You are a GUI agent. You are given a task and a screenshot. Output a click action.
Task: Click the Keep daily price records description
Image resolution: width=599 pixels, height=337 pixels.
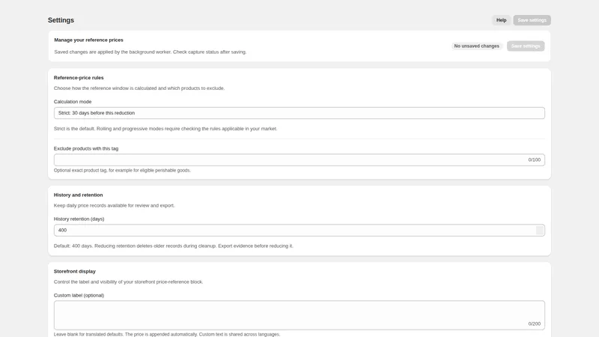(115, 205)
